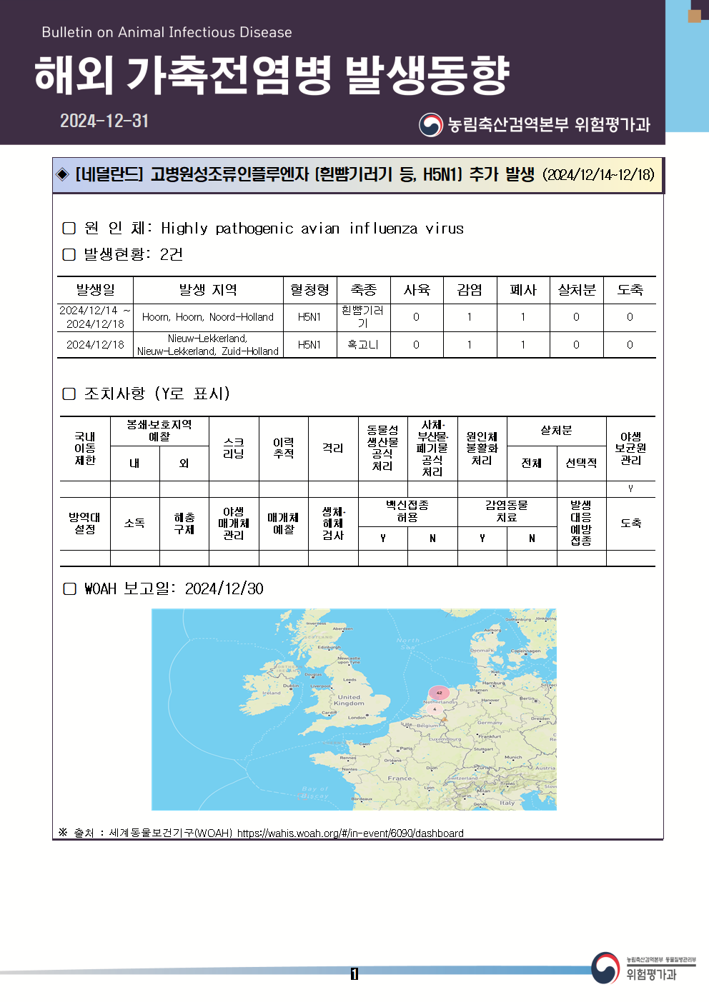This screenshot has height=1002, width=709.
Task: Click the 스크리닝 measure header
Action: coord(234,449)
